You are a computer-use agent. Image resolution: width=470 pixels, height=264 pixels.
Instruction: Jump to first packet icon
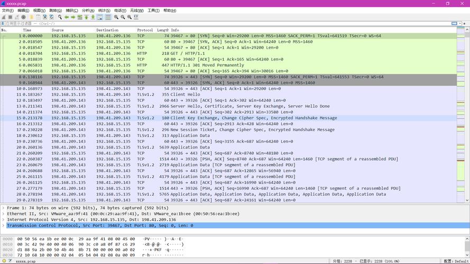86,17
